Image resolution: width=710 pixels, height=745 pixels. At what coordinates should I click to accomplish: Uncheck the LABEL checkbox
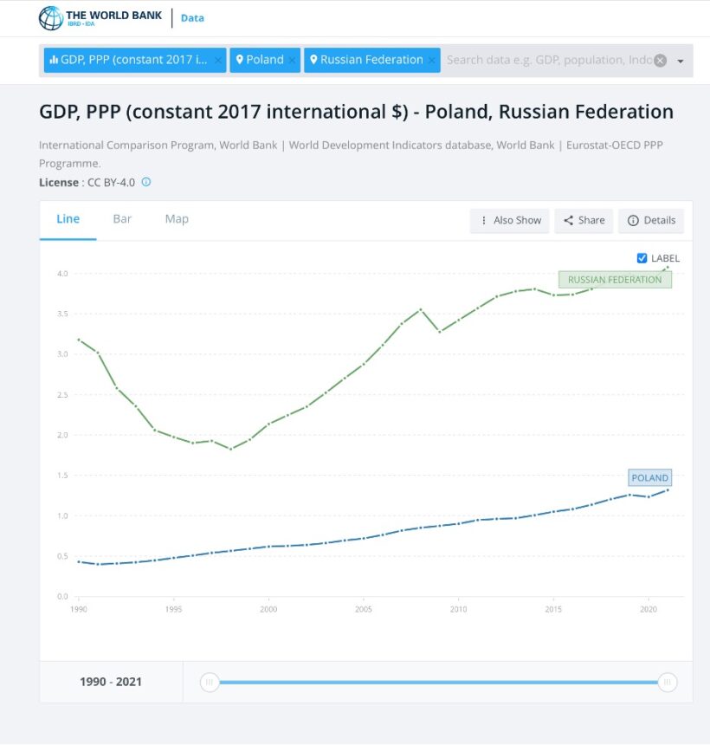point(642,258)
